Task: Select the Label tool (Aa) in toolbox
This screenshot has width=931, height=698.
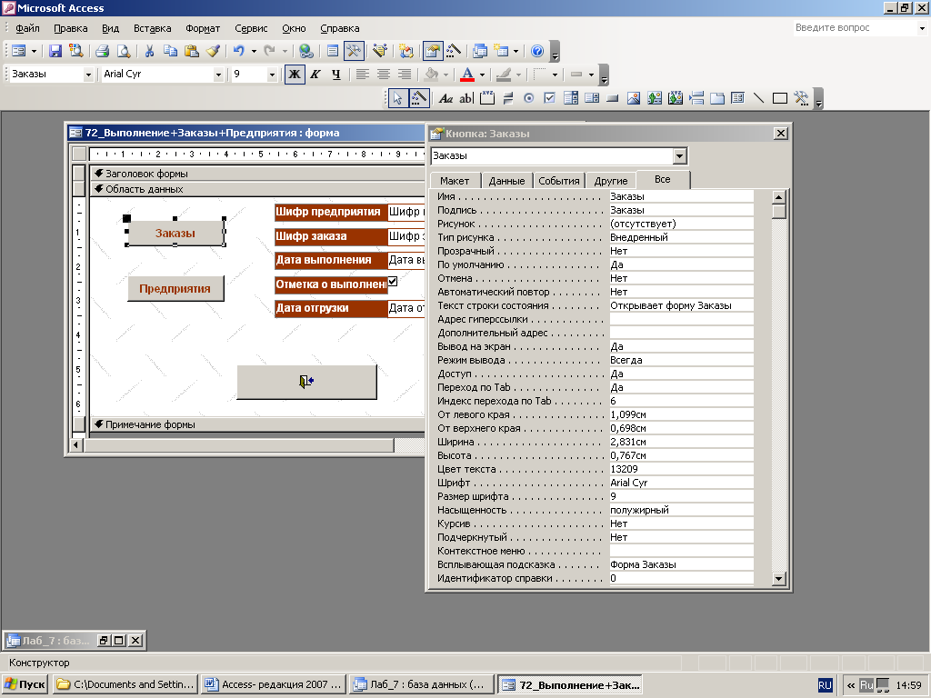Action: pyautogui.click(x=445, y=98)
